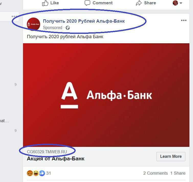Open profile picture audience selector dropdown

[x=177, y=3]
